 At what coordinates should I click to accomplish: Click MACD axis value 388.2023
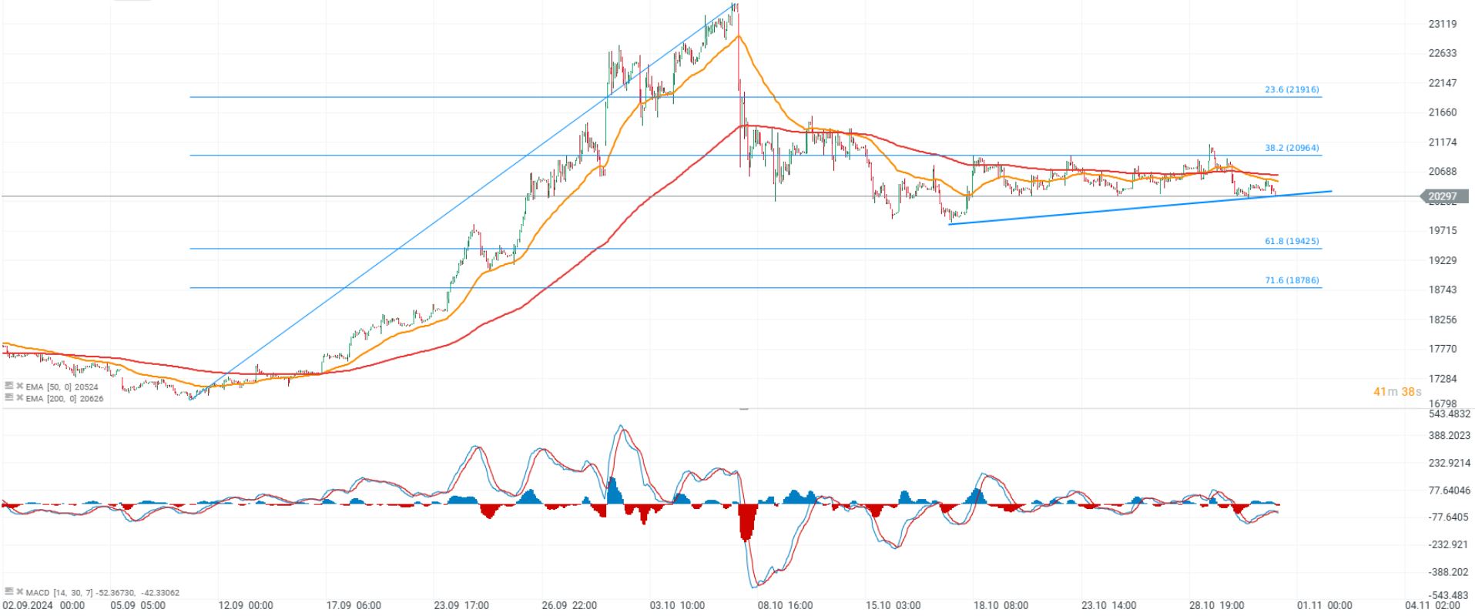pos(1449,436)
